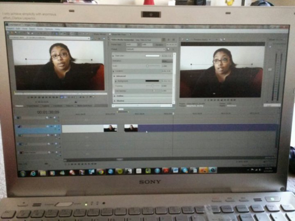Select the second video clip thumbnail on timeline
This screenshot has width=295, height=221.
point(131,128)
